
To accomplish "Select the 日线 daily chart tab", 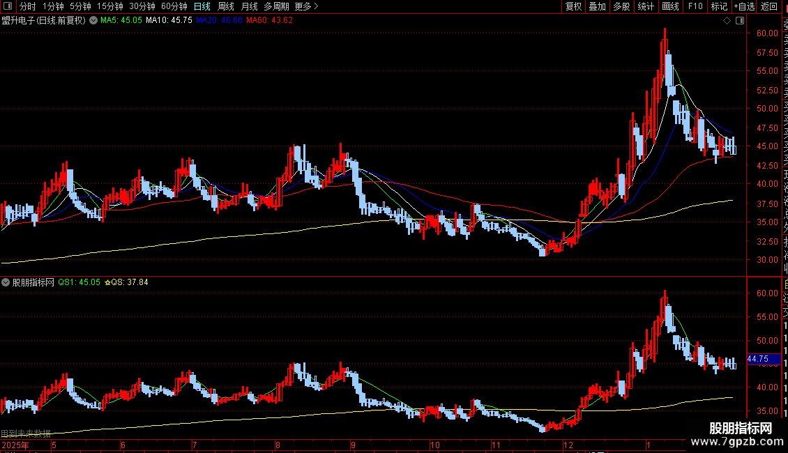I will [x=202, y=6].
